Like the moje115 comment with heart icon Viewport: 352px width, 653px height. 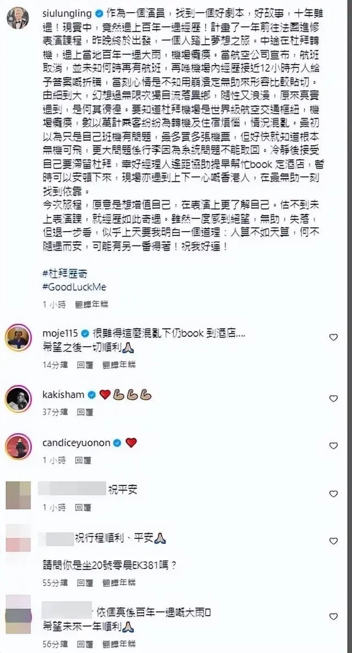333,338
